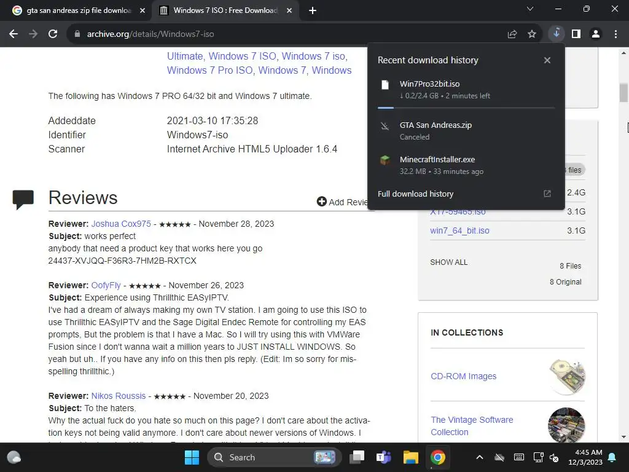Open the Chrome three-dot menu

[615, 34]
